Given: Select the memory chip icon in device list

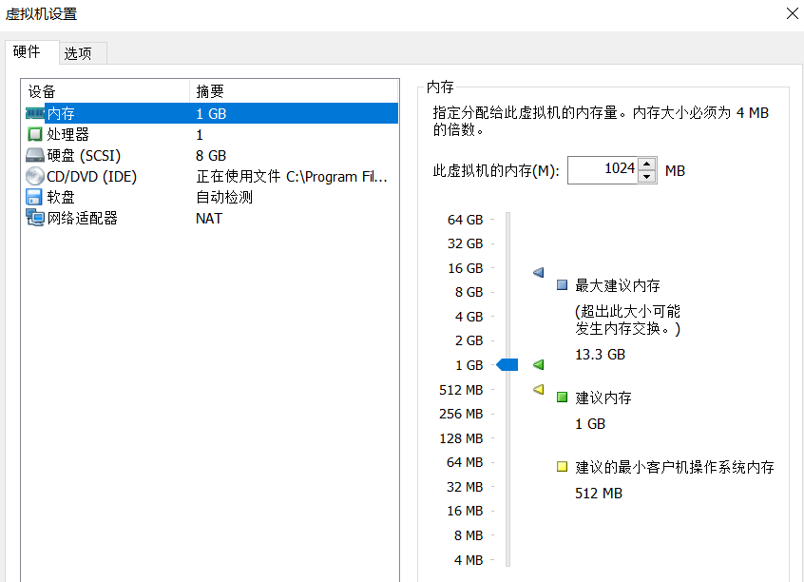Looking at the screenshot, I should 35,113.
